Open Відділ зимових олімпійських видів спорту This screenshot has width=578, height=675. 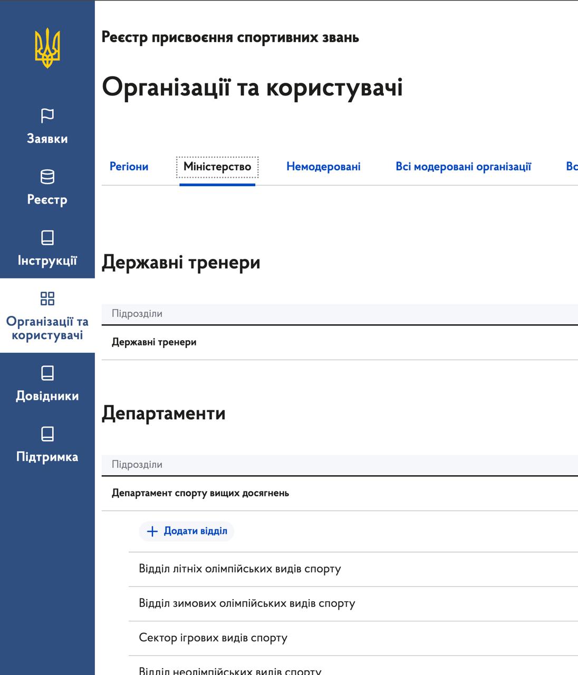click(x=247, y=603)
